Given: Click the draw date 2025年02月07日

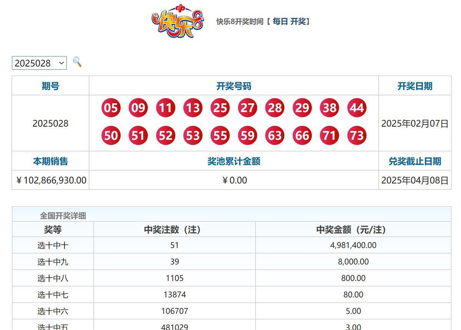Looking at the screenshot, I should click(x=415, y=124).
